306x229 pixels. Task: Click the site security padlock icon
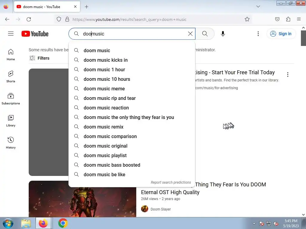point(67,19)
